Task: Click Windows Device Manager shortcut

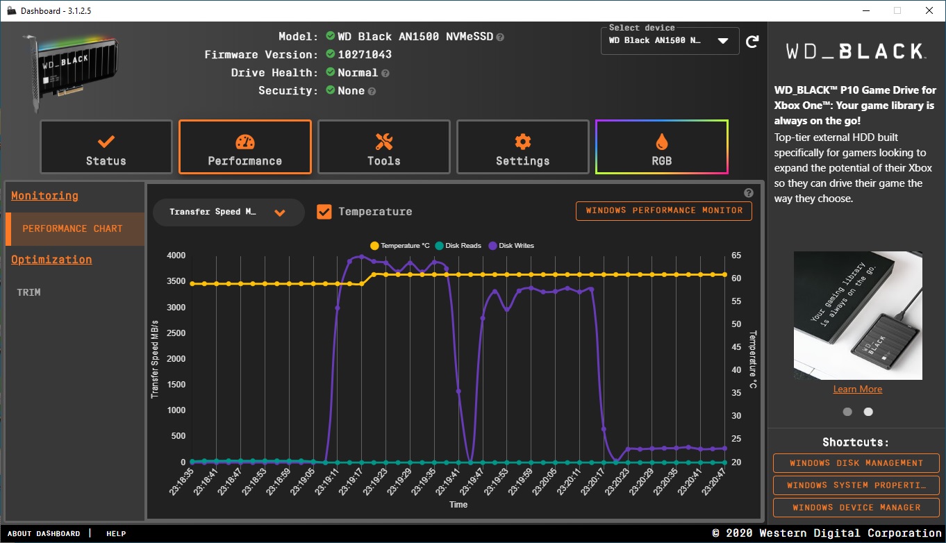Action: coord(856,508)
